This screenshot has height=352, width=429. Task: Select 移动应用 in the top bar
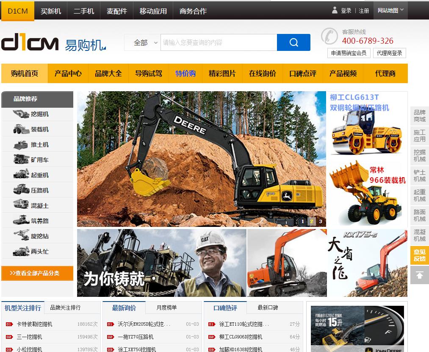coord(153,11)
